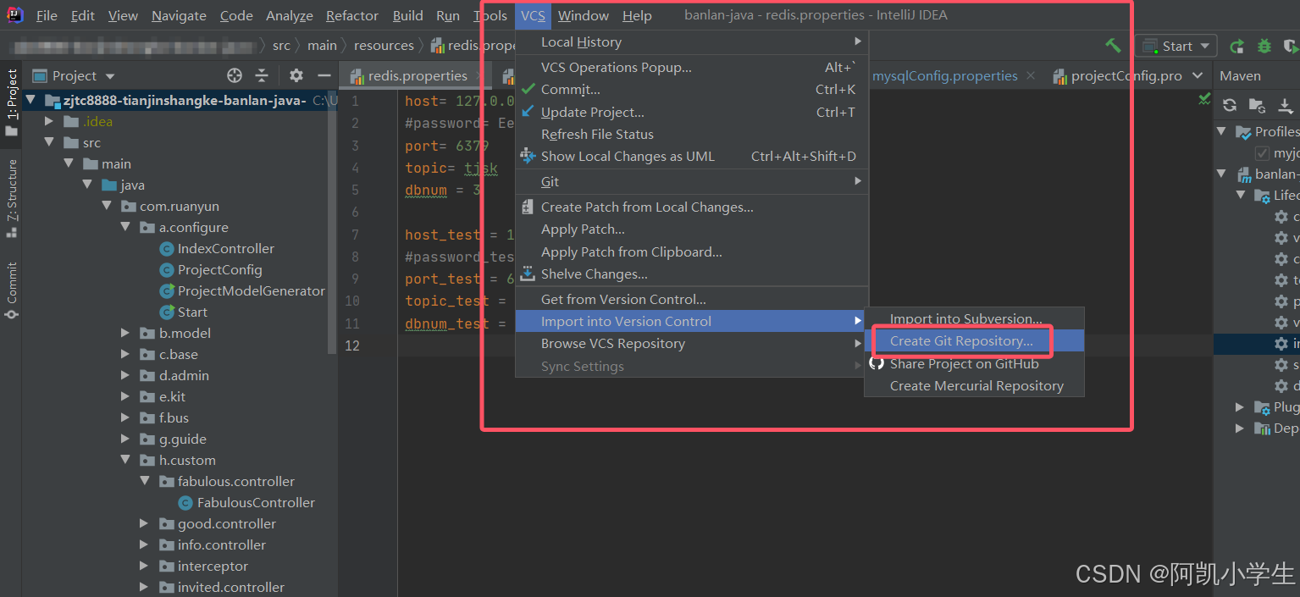This screenshot has width=1300, height=597.
Task: Click the 1: Project tool window stripe
Action: point(12,103)
